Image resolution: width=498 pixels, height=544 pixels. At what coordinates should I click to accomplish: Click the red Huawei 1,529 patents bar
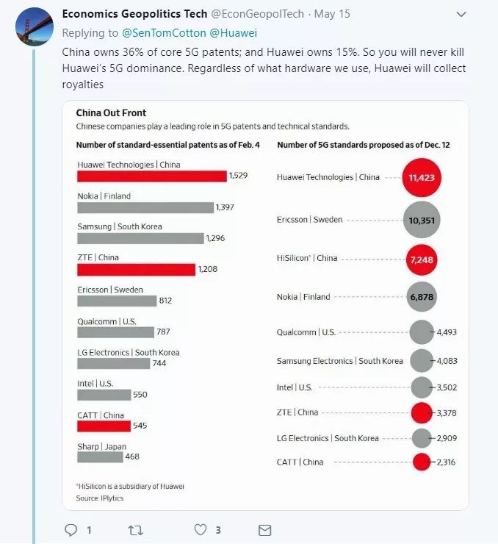(152, 176)
